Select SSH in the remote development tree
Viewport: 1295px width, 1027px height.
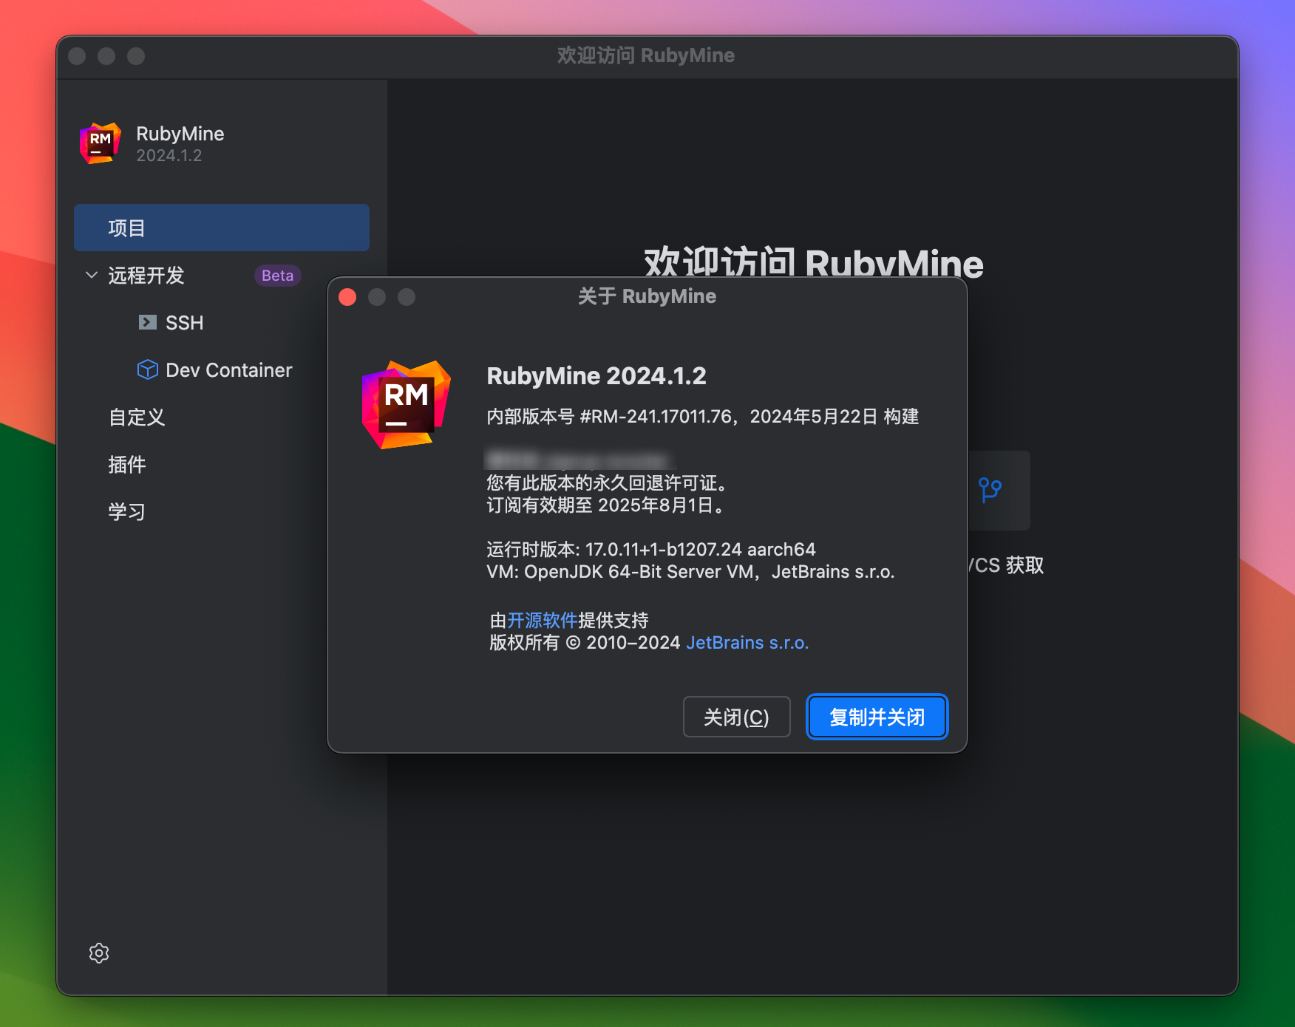tap(185, 322)
